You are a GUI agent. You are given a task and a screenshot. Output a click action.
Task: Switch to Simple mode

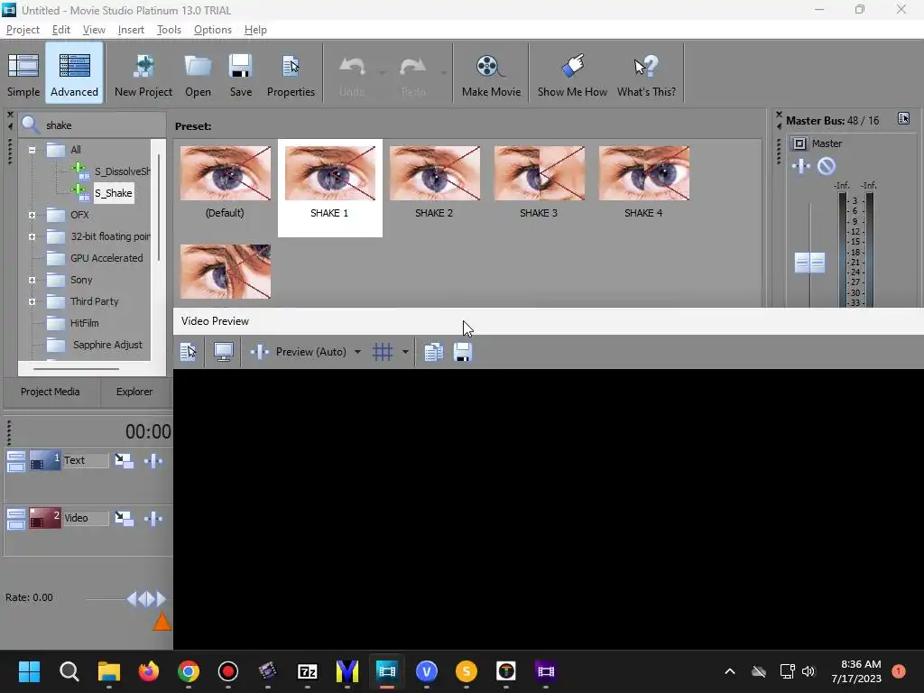(23, 74)
